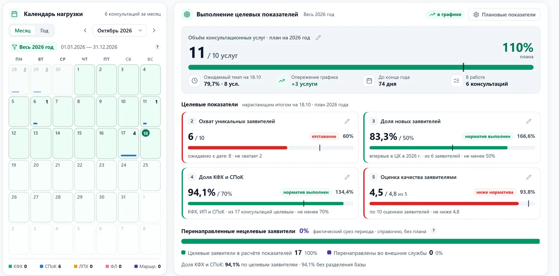The height and width of the screenshot is (276, 559).
Task: Click the ниже норматива status badge
Action: click(495, 192)
